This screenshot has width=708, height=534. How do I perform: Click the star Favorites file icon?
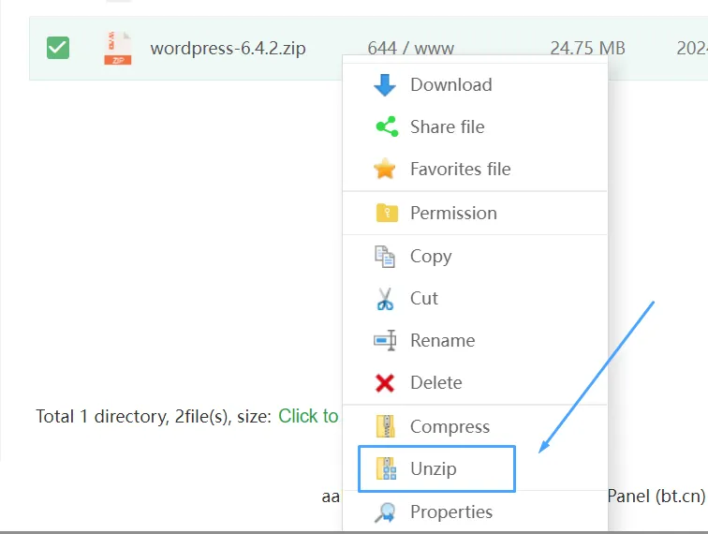[x=385, y=169]
